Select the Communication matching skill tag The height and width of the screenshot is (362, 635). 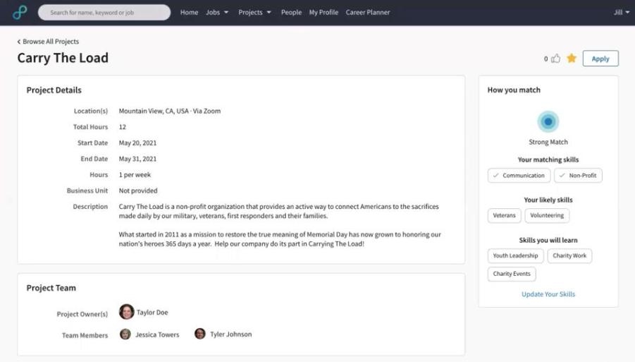click(519, 176)
